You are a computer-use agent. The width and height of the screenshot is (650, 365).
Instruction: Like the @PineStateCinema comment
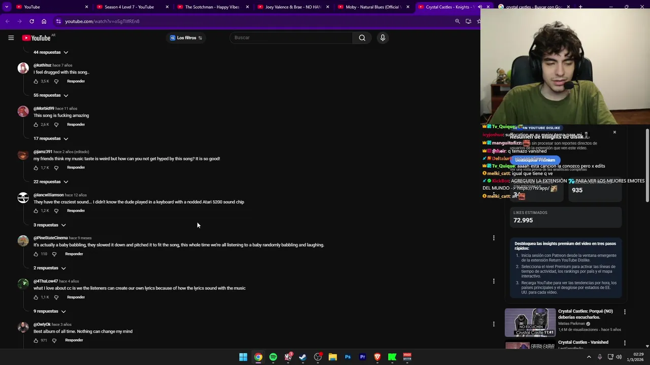click(36, 254)
